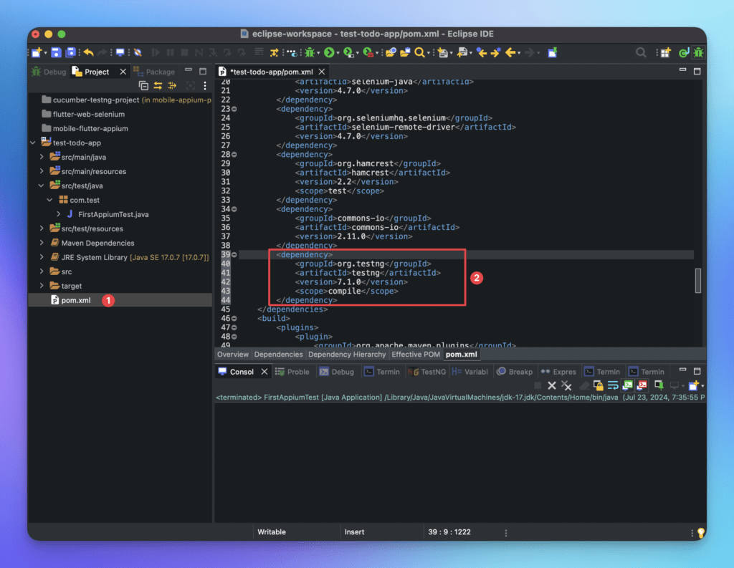The image size is (734, 568).
Task: Remove all terminated launches with the double-X icon
Action: click(x=566, y=385)
